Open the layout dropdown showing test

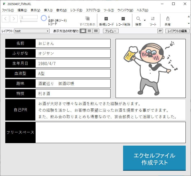[x=32, y=31]
